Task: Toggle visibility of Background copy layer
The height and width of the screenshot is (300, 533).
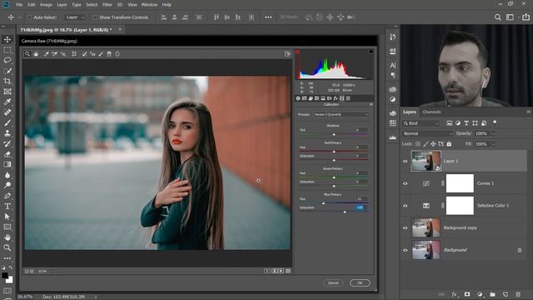Action: 406,227
